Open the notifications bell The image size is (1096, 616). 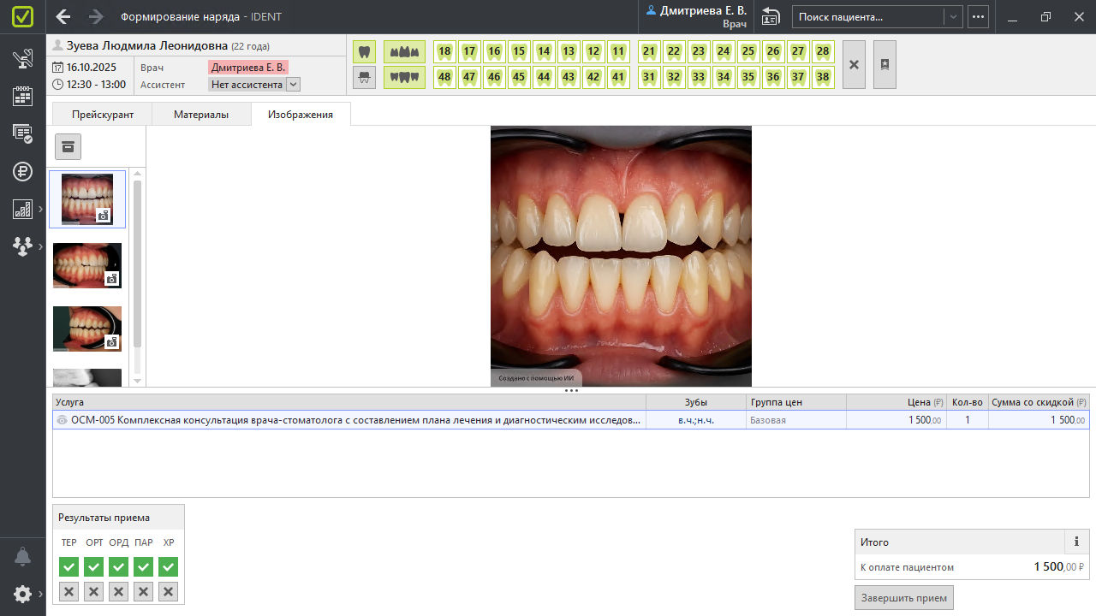click(22, 557)
